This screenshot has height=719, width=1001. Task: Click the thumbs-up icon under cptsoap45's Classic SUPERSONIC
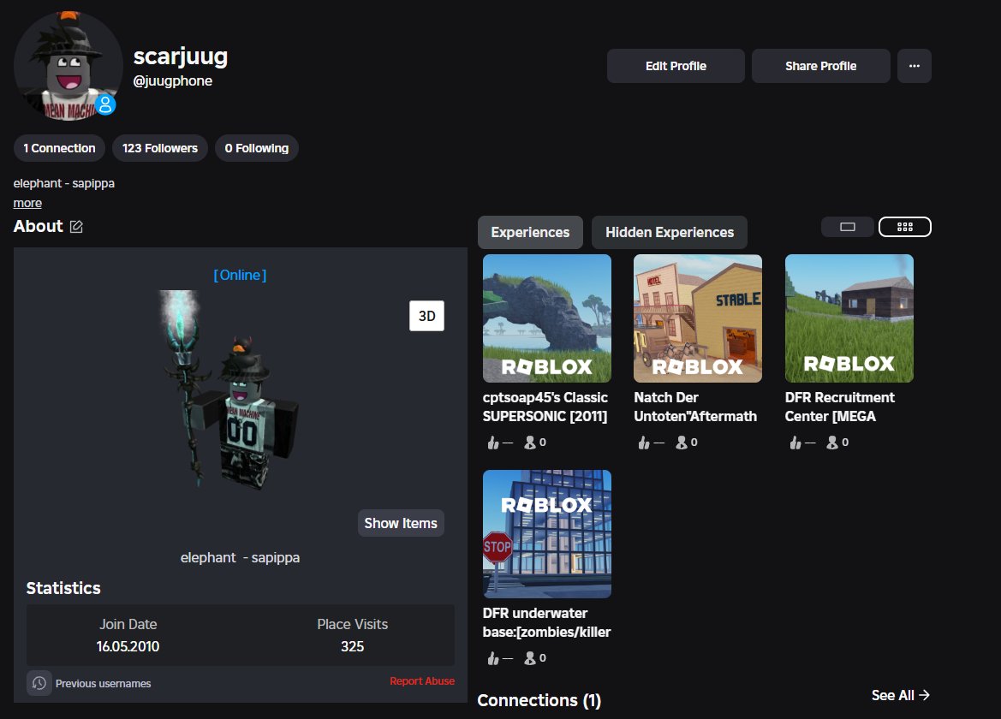point(495,443)
